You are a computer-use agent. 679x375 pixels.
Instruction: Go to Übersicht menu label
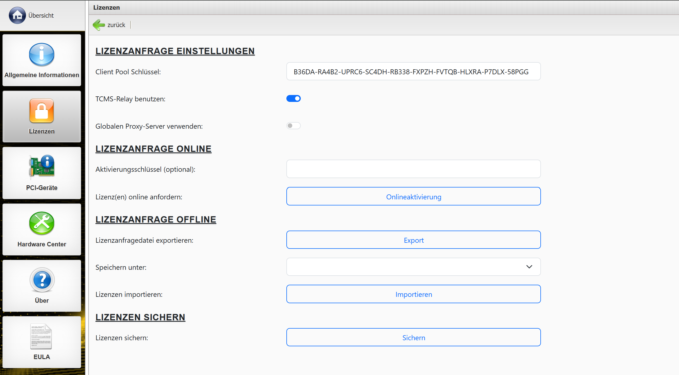tap(41, 15)
